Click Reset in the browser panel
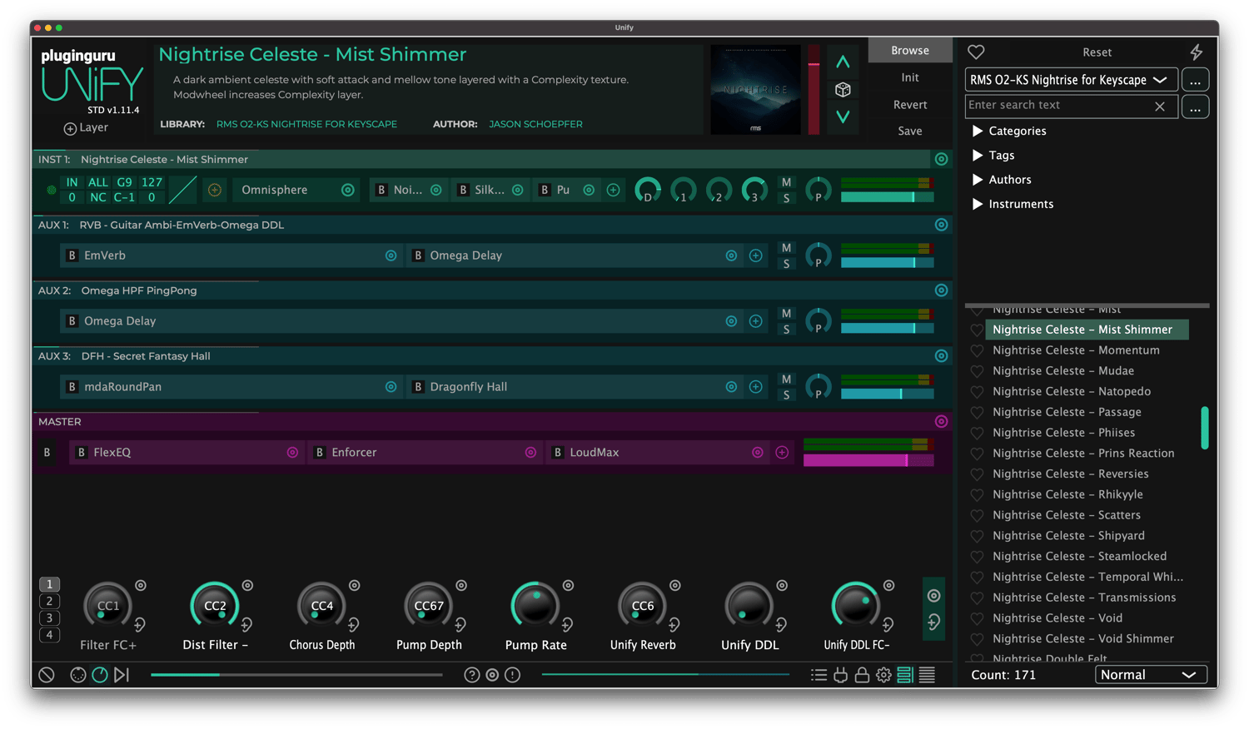The width and height of the screenshot is (1249, 729). 1097,52
